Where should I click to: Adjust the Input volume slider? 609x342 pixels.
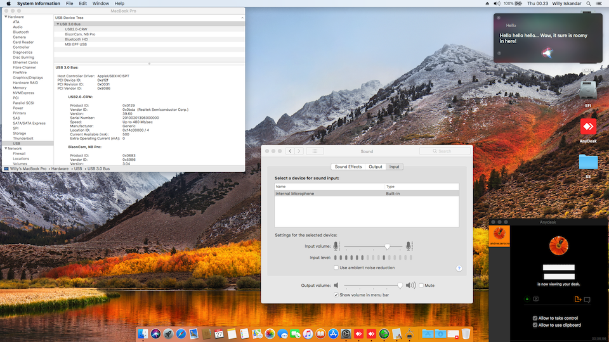387,246
